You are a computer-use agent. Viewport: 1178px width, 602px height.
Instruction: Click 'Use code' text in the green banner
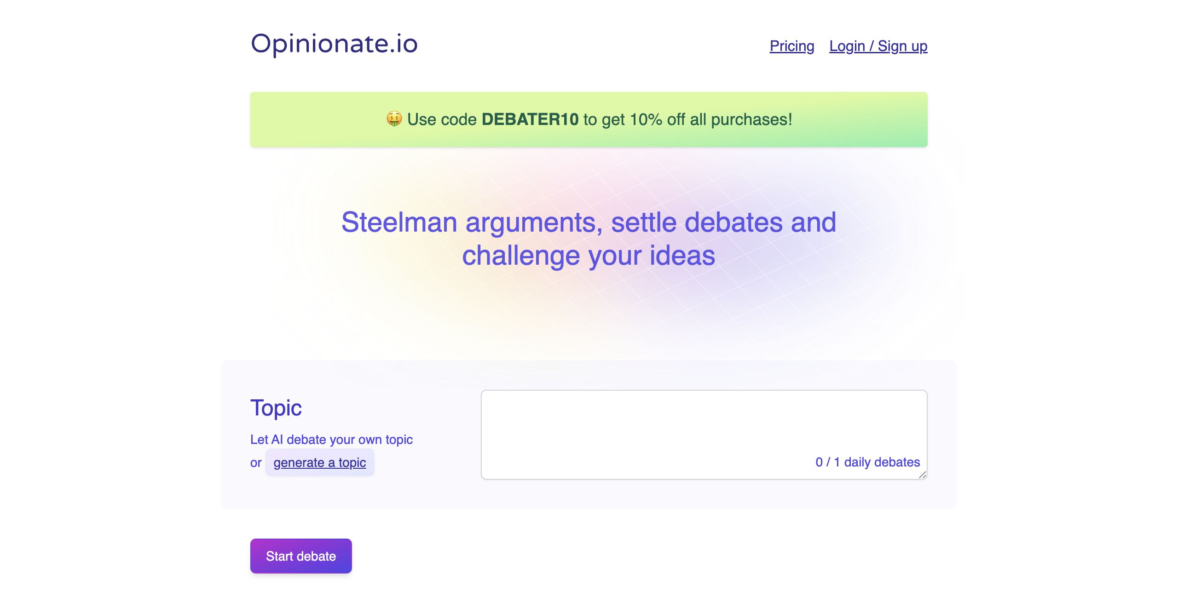(x=442, y=119)
